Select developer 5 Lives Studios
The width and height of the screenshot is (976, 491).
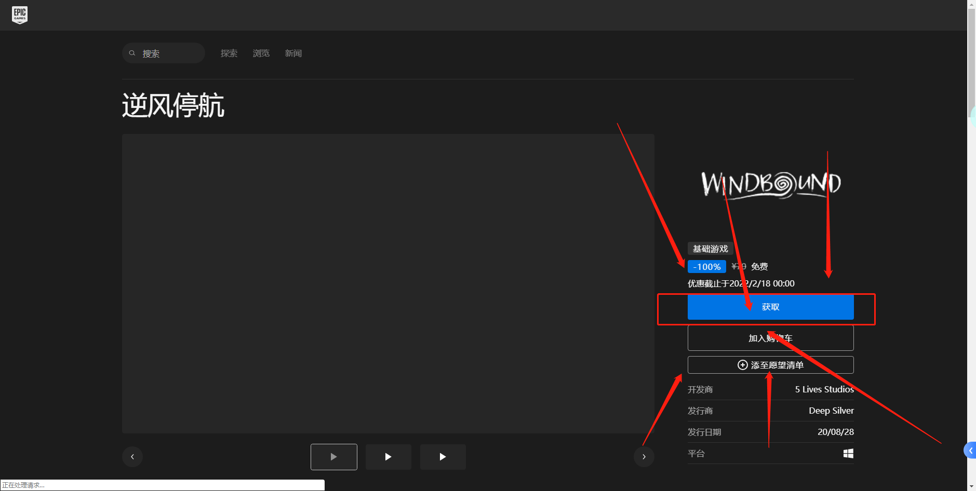click(824, 389)
